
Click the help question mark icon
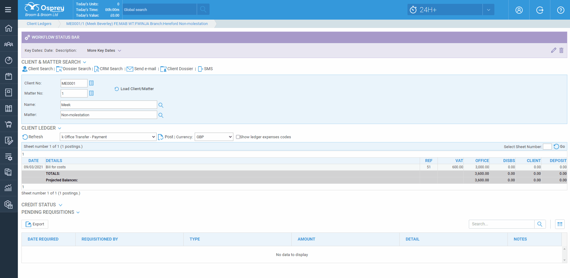(x=560, y=10)
